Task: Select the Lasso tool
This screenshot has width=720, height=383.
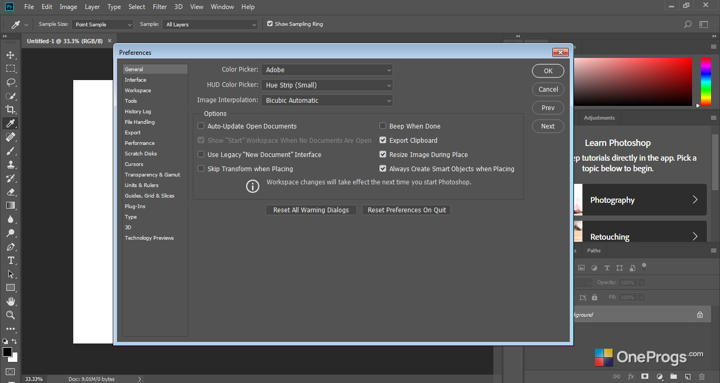Action: [x=11, y=82]
